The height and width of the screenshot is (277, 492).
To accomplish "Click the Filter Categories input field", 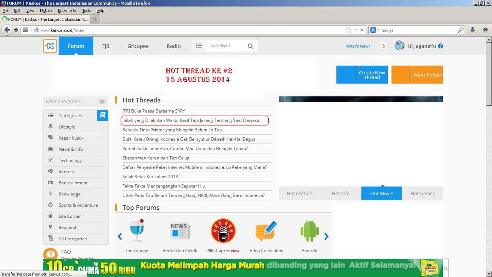I will pos(71,102).
